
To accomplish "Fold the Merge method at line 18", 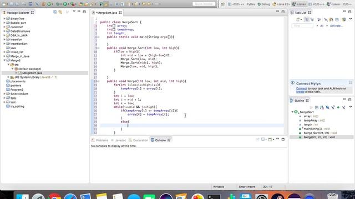I will pyautogui.click(x=98, y=81).
